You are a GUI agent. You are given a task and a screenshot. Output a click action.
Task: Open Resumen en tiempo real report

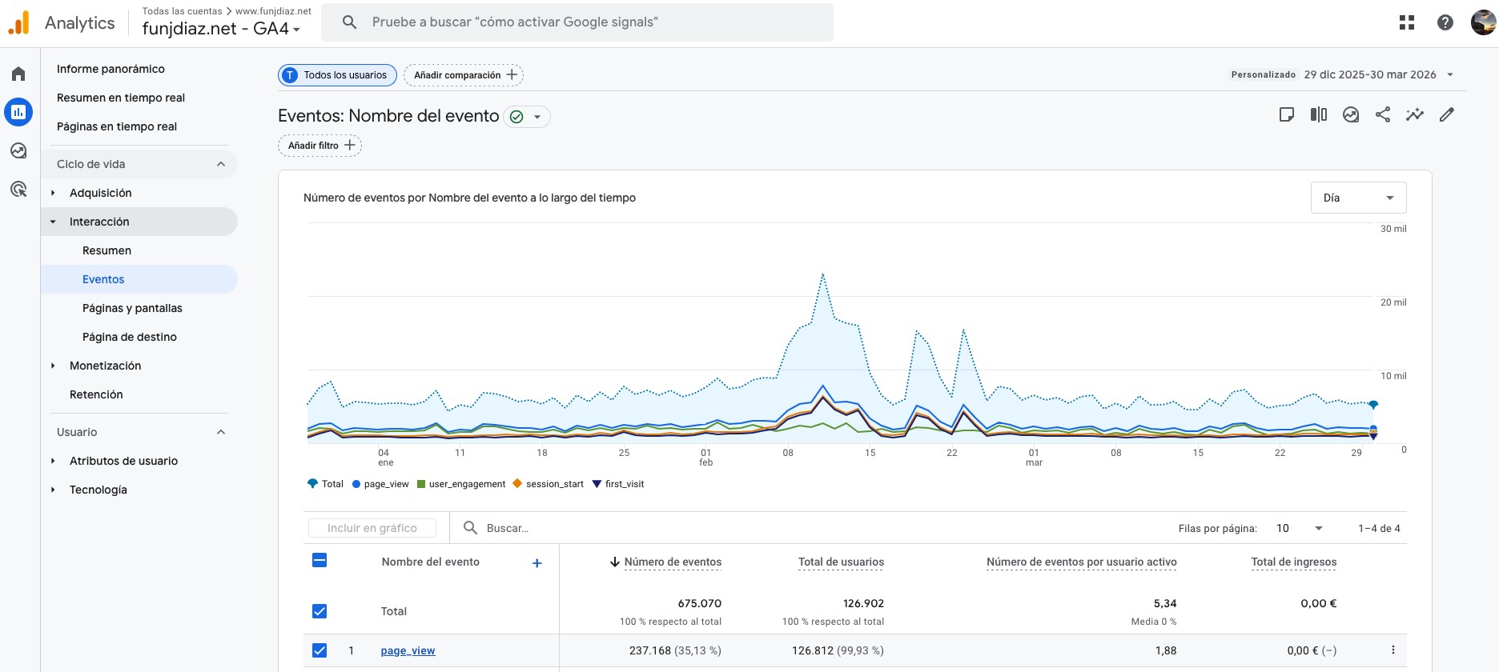pyautogui.click(x=121, y=98)
